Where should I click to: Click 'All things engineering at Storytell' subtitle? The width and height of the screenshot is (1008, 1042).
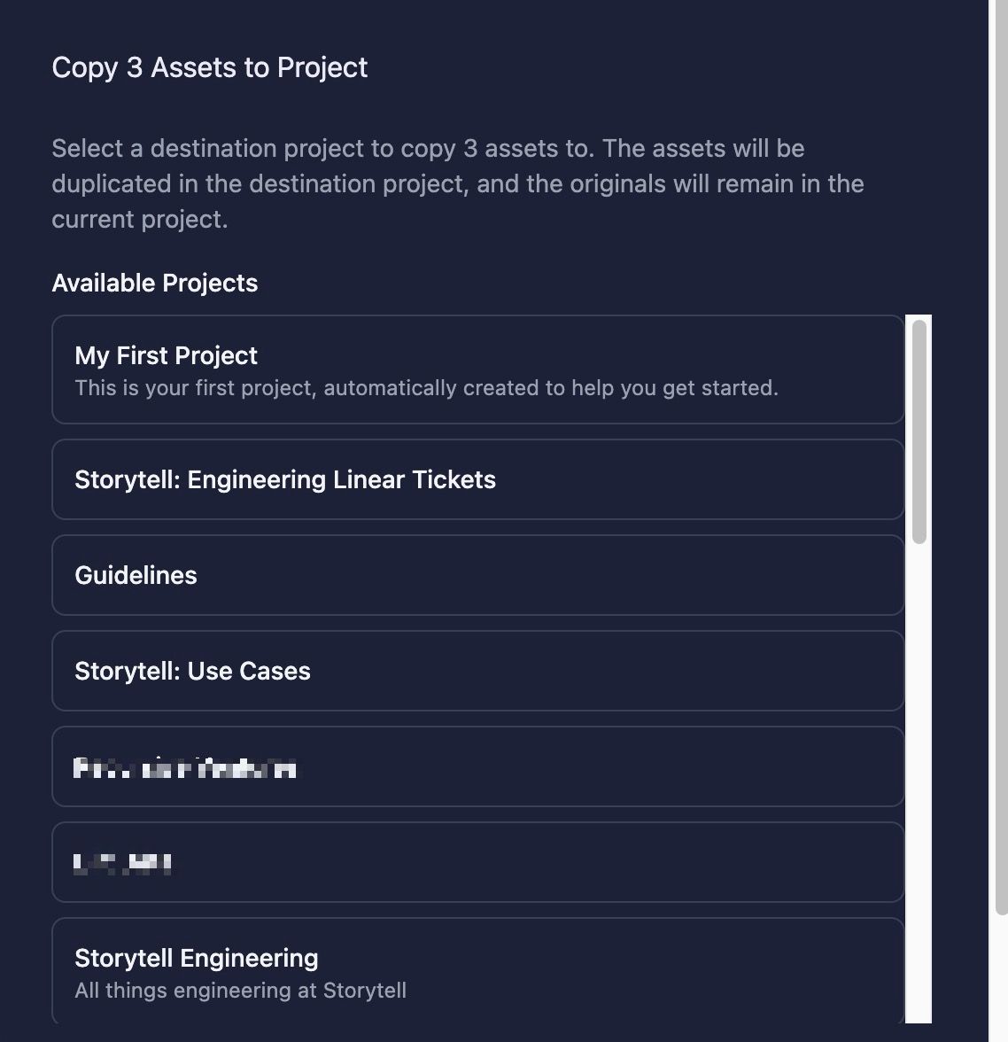pyautogui.click(x=241, y=991)
